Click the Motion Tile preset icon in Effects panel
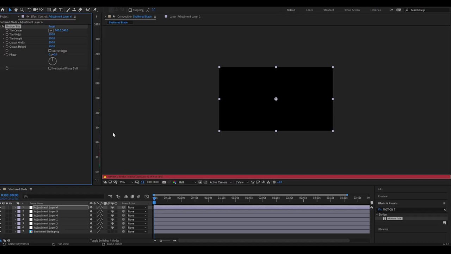Viewport: 451px width, 254px height. pyautogui.click(x=384, y=219)
